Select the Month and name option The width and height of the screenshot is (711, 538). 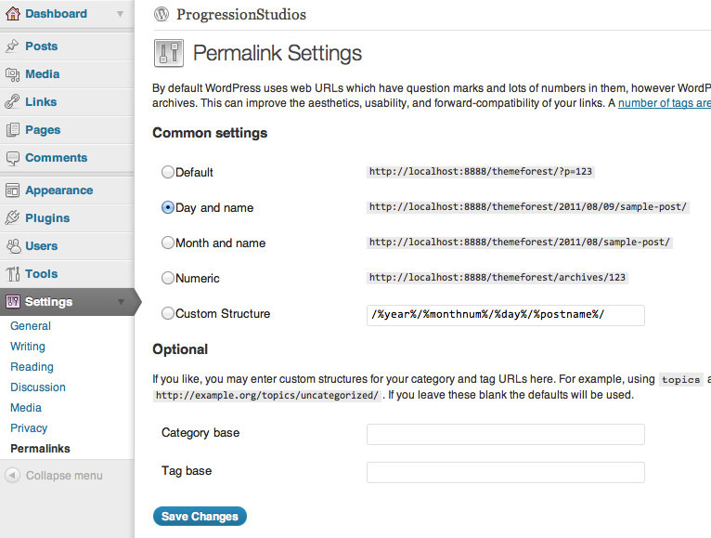(168, 243)
